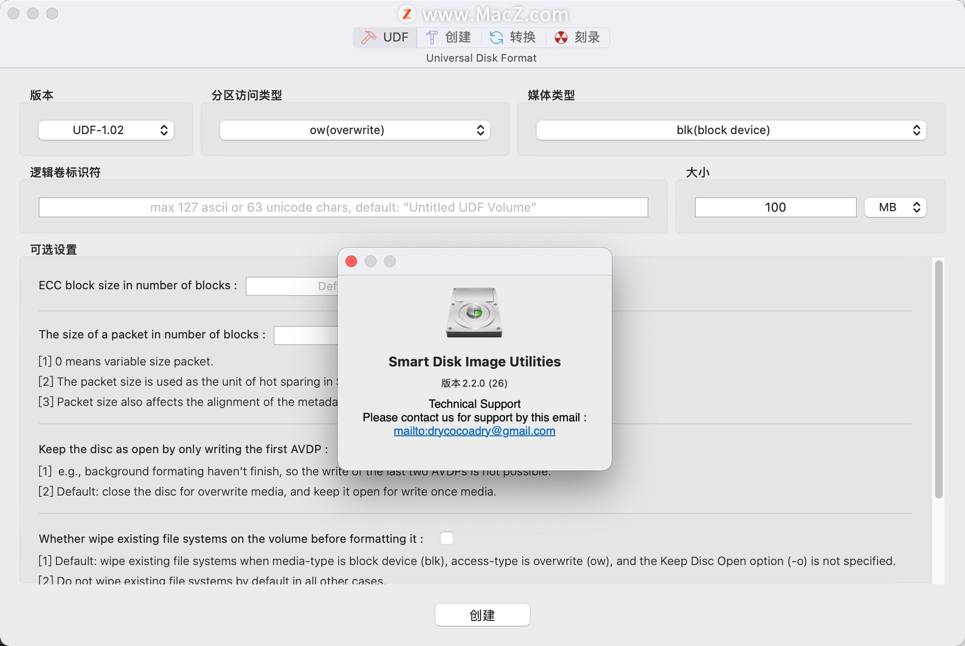Click the 媒体类型 label
The width and height of the screenshot is (965, 646).
pos(551,95)
